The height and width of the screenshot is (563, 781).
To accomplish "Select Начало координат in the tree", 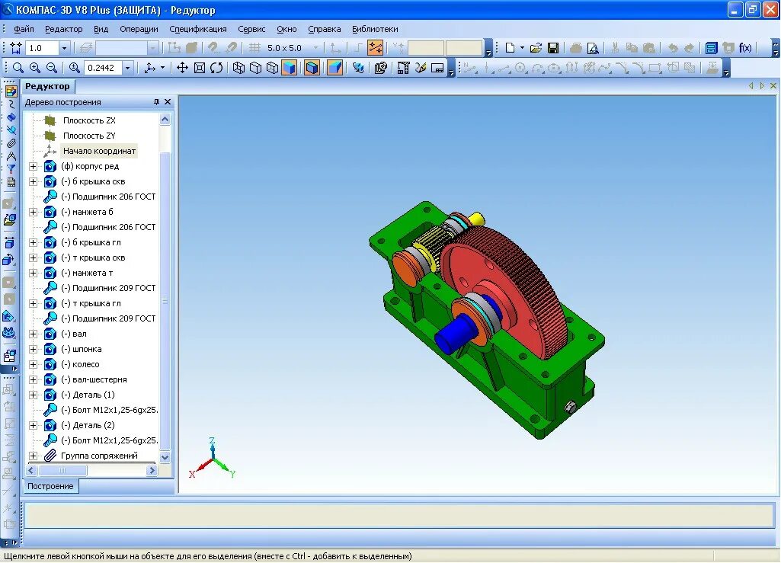I will coord(99,151).
